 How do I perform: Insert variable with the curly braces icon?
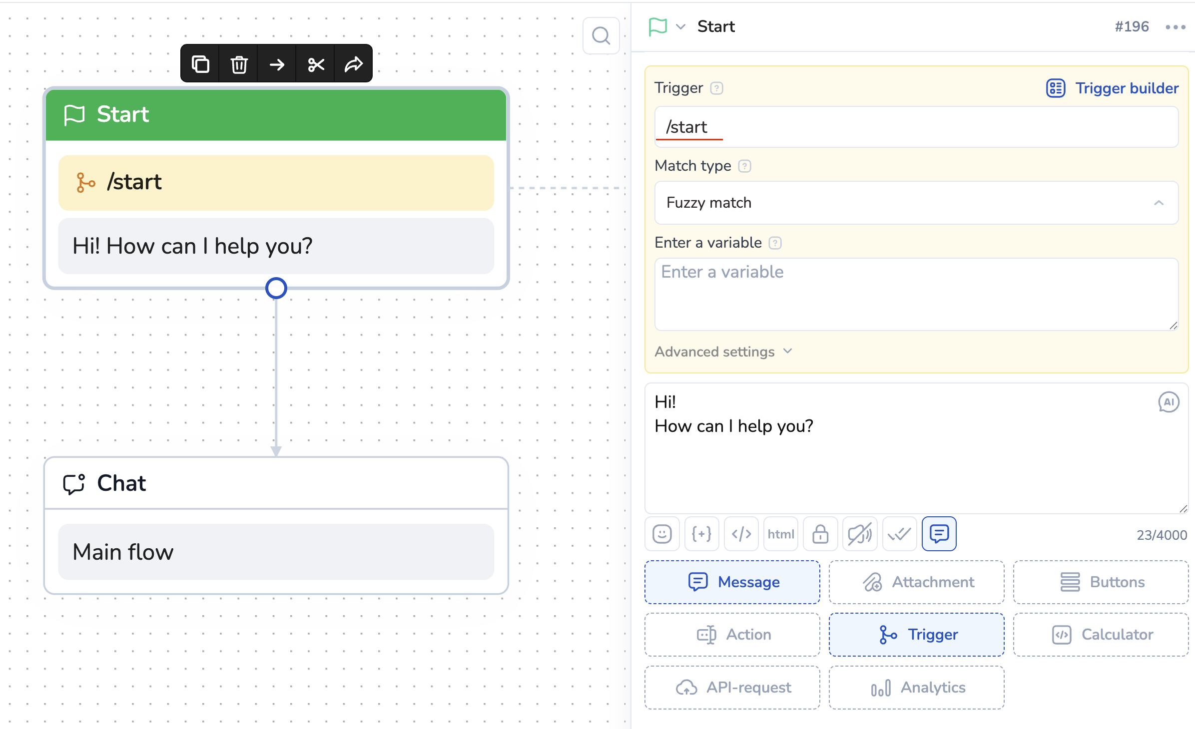click(x=701, y=534)
